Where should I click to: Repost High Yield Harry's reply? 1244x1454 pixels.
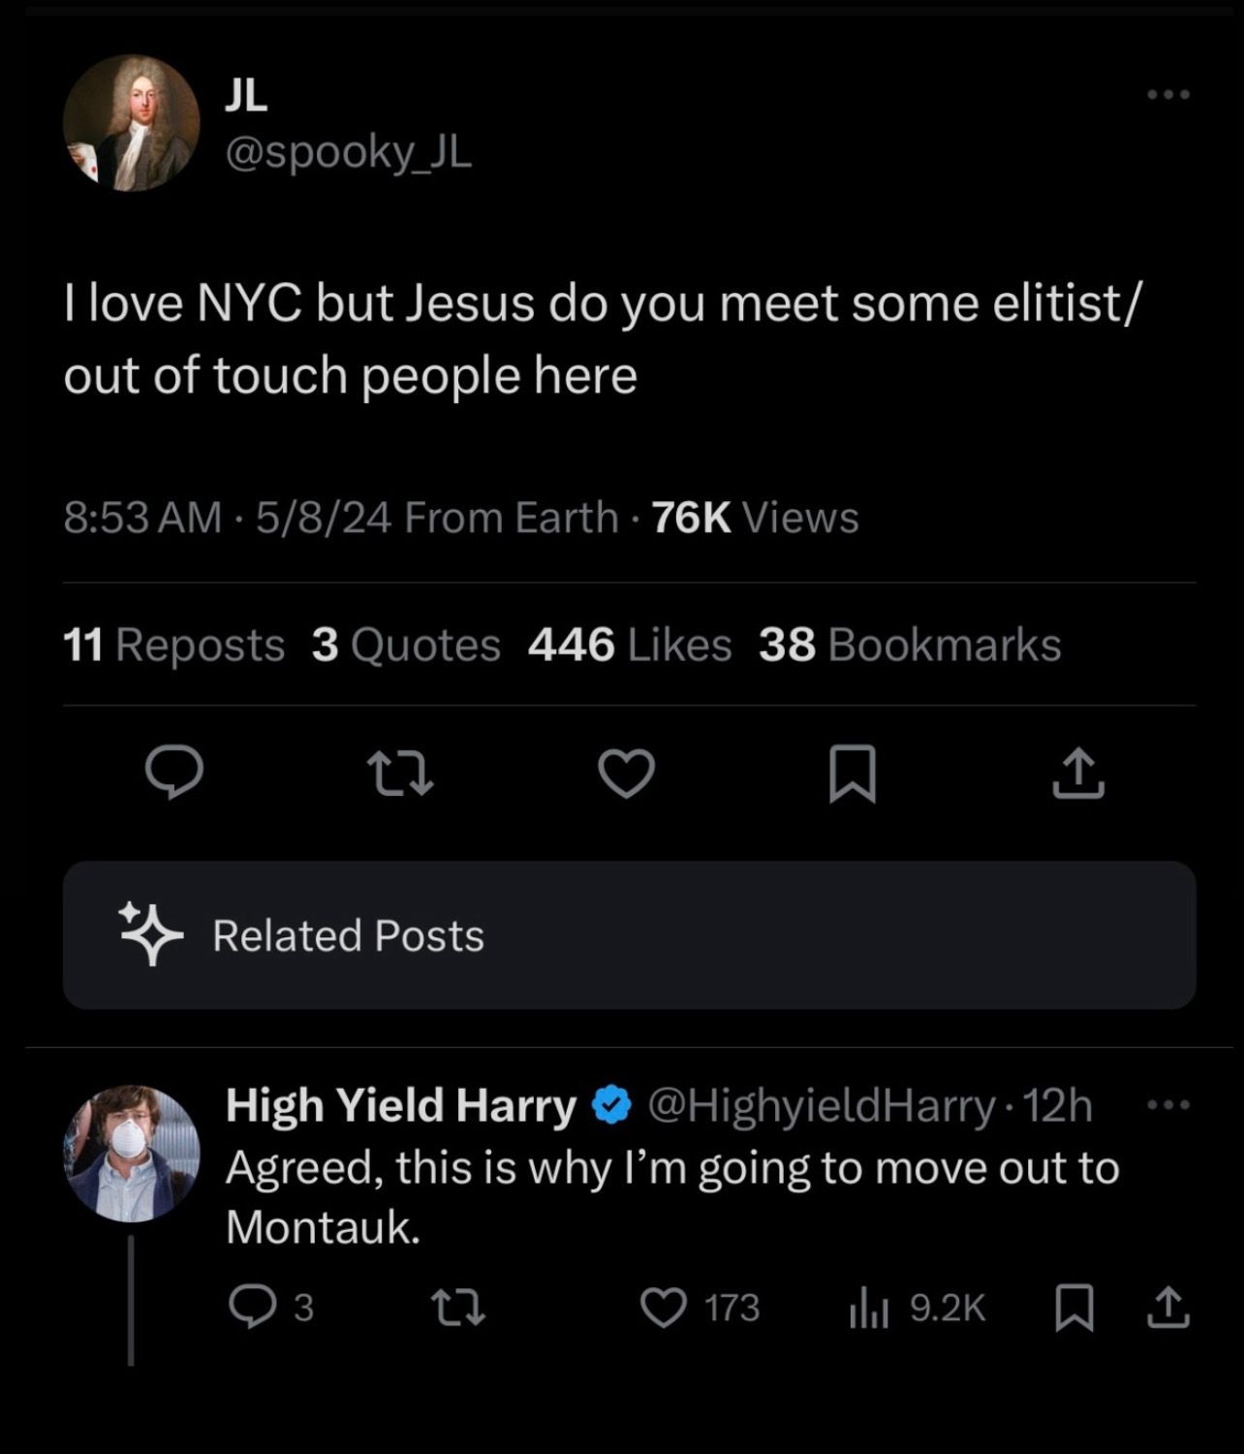457,1310
